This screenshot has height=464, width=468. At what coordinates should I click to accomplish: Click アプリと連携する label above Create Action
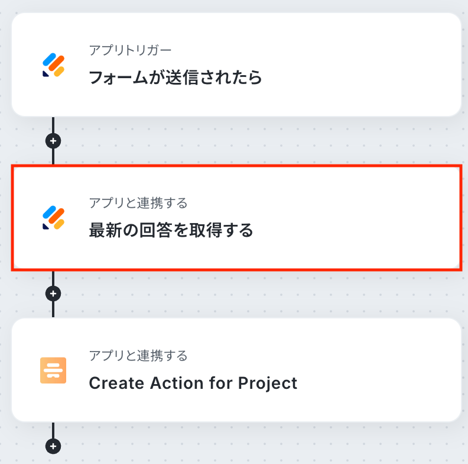coord(138,356)
